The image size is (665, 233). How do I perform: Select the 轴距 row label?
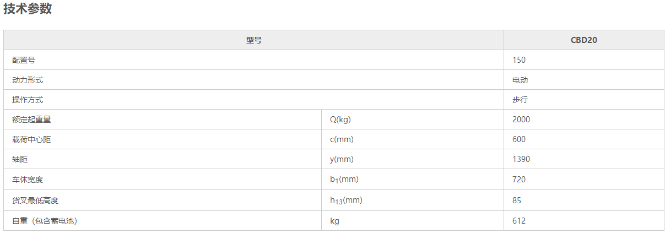click(20, 159)
